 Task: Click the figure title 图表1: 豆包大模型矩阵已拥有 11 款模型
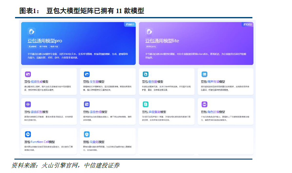pyautogui.click(x=82, y=10)
